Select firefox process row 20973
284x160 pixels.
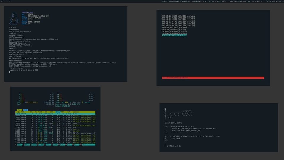(x=55, y=133)
